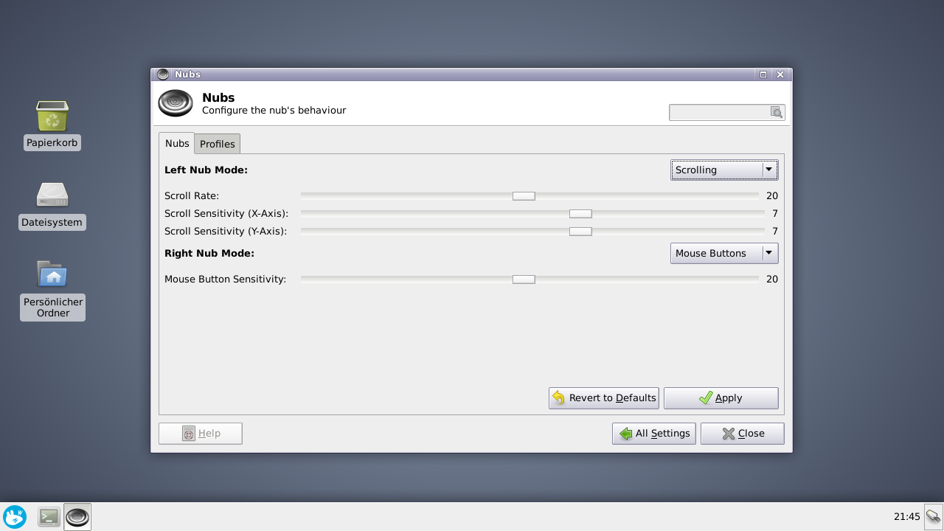This screenshot has height=531, width=944.
Task: Open the Dateisystem drive icon
Action: pyautogui.click(x=52, y=195)
